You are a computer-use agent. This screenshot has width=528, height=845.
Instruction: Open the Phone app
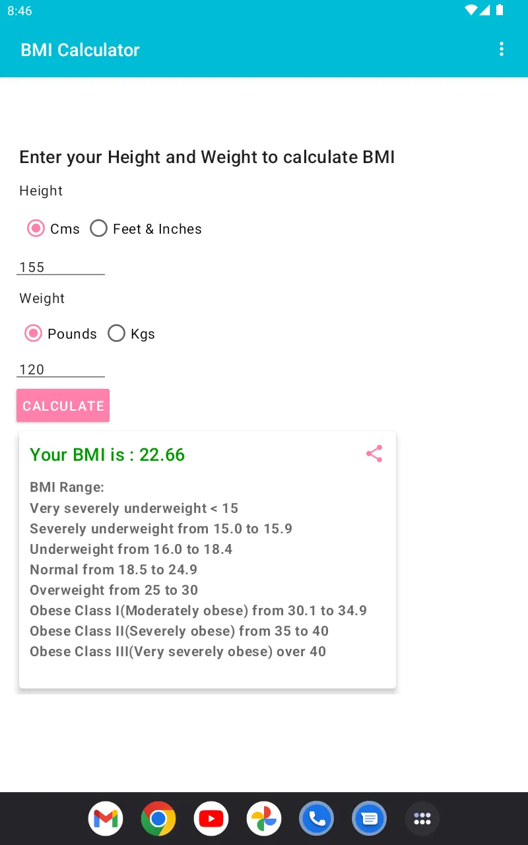317,819
